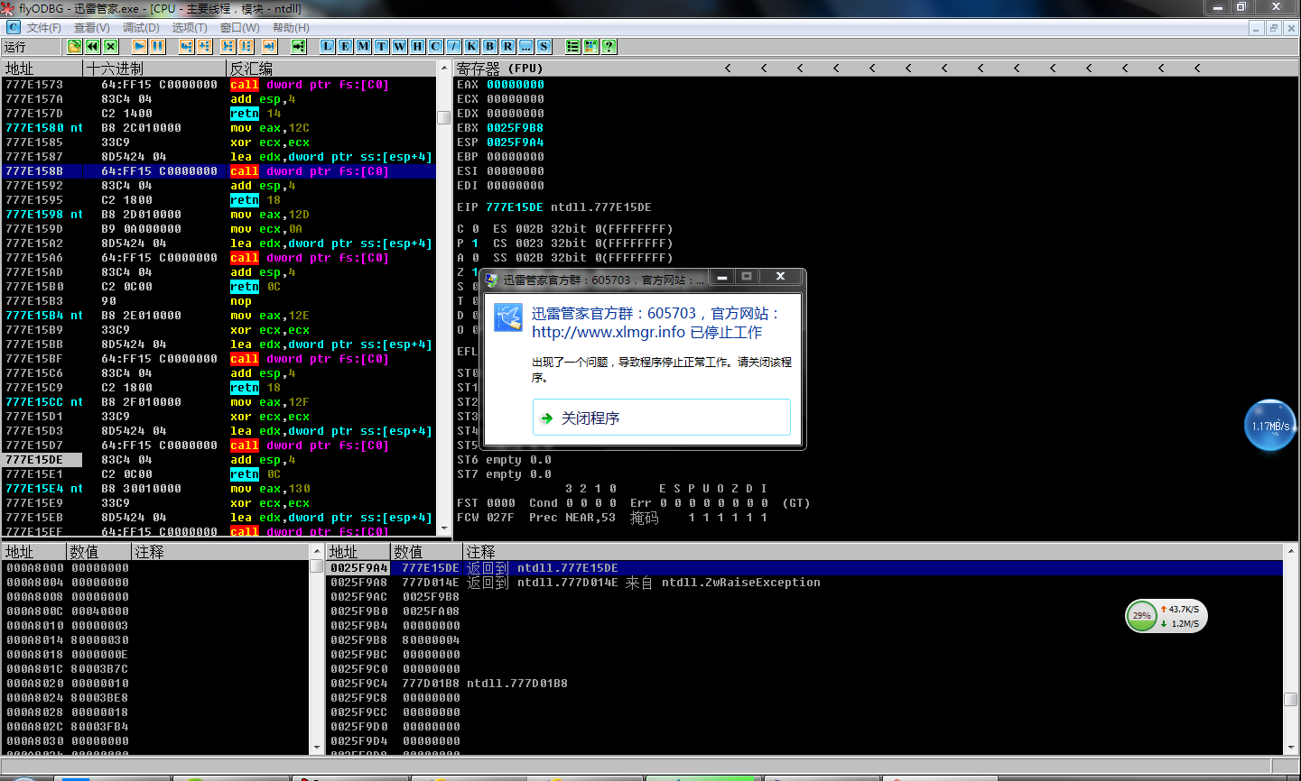Click the 29% network speed widget
This screenshot has width=1301, height=781.
1166,616
